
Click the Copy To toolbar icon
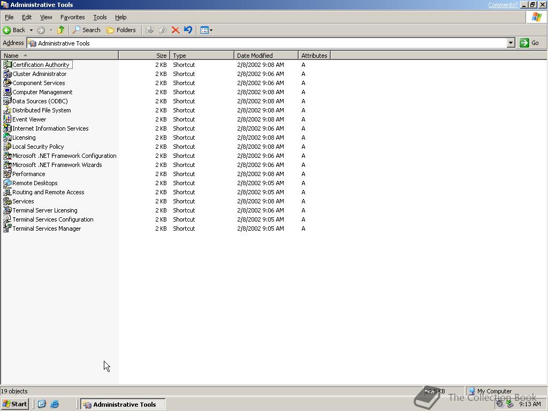coord(163,30)
